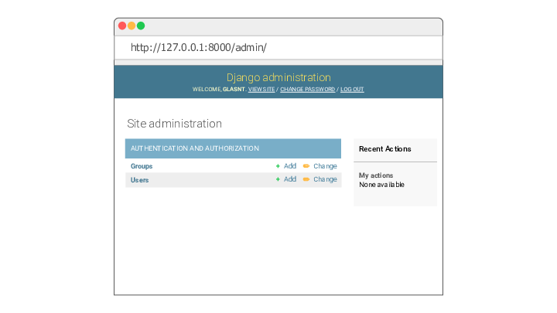
Task: Click the Recent Actions panel heading
Action: point(385,149)
